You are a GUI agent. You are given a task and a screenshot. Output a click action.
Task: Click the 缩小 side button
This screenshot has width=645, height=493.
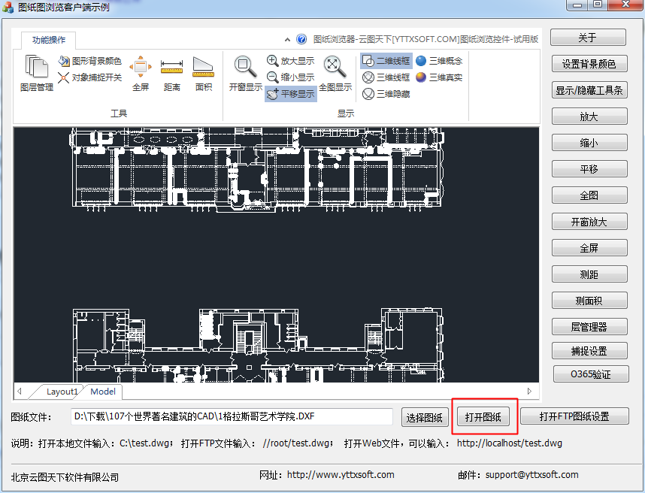point(589,143)
